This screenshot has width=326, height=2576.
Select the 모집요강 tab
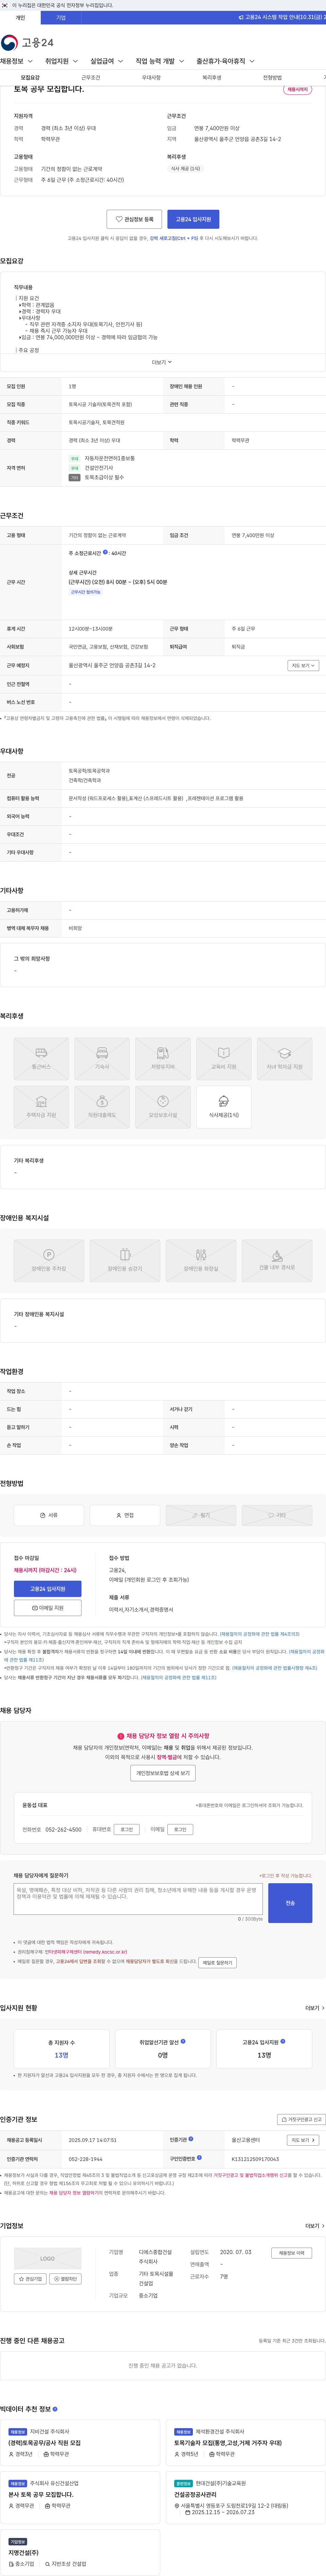pos(30,77)
